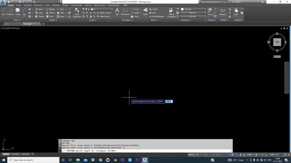Open the object color ByLayer dropdown
Screen dimensions: 291x163
[x=193, y=9]
